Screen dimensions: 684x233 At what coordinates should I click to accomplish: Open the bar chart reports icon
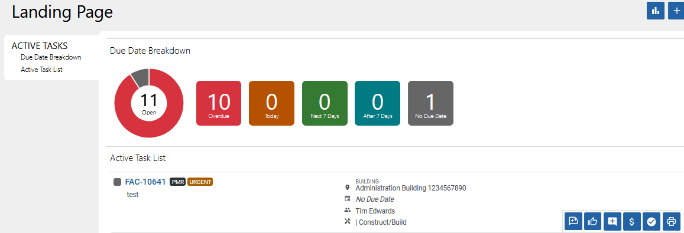(x=655, y=11)
